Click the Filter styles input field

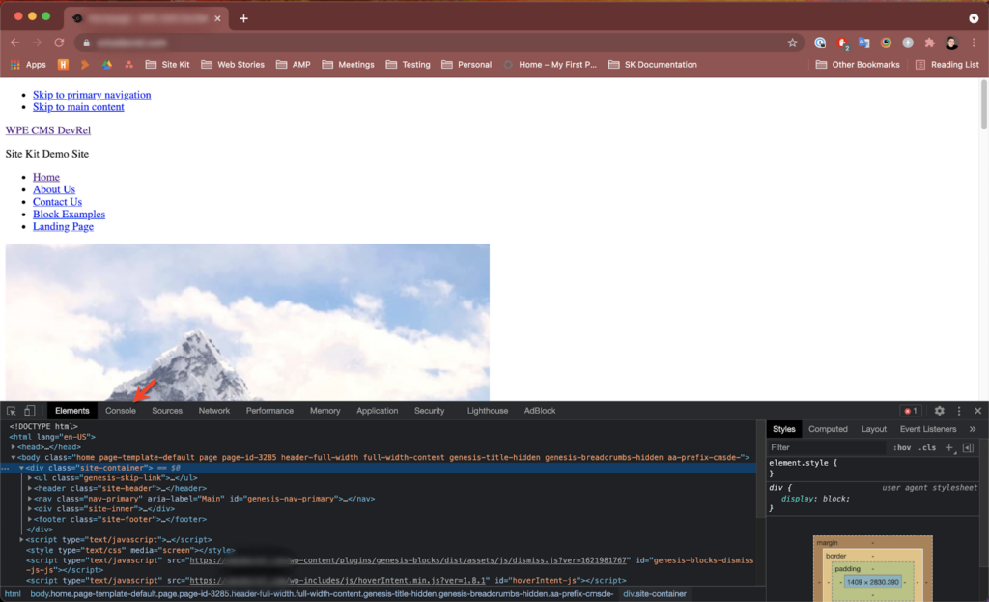826,448
